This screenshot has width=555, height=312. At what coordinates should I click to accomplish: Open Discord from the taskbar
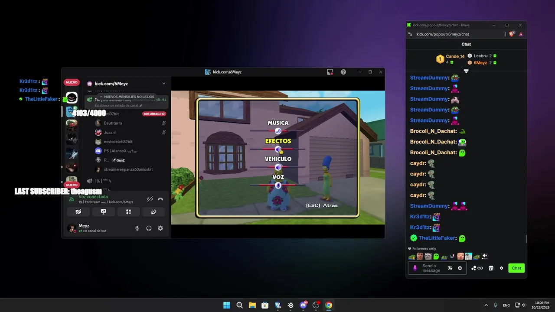[303, 305]
